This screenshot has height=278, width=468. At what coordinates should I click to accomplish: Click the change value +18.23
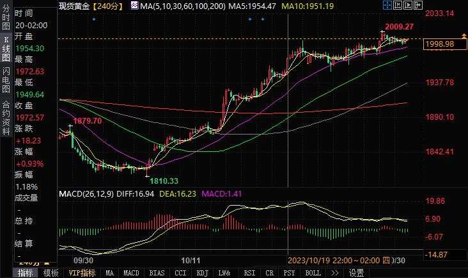[28, 140]
